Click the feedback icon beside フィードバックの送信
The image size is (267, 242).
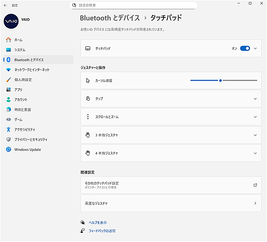click(x=83, y=231)
